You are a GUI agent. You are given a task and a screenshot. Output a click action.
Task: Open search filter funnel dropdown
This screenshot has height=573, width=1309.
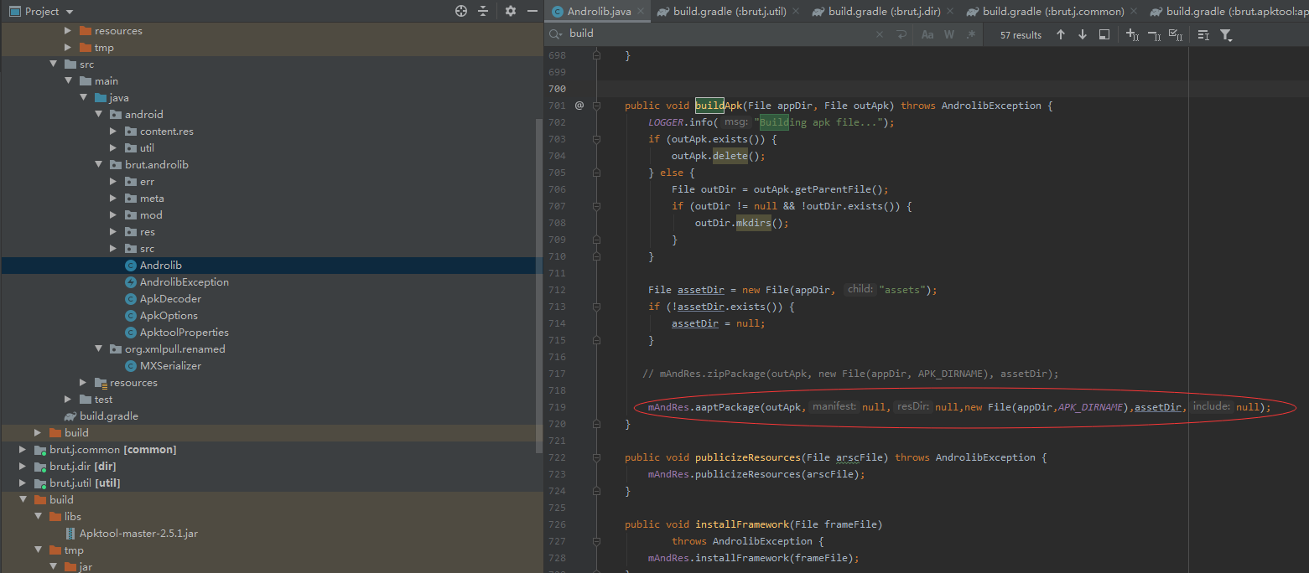tap(1226, 34)
